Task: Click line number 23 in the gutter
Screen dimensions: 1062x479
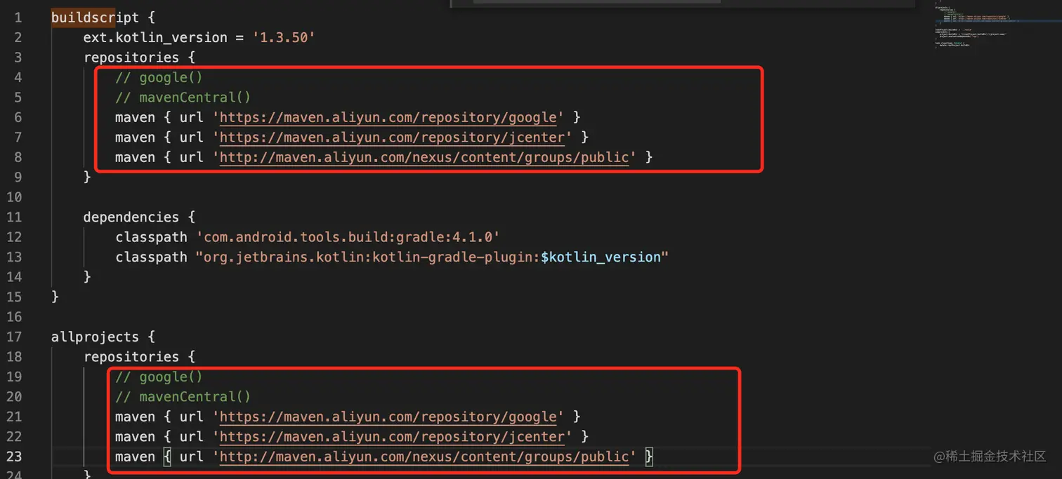Action: click(x=14, y=457)
